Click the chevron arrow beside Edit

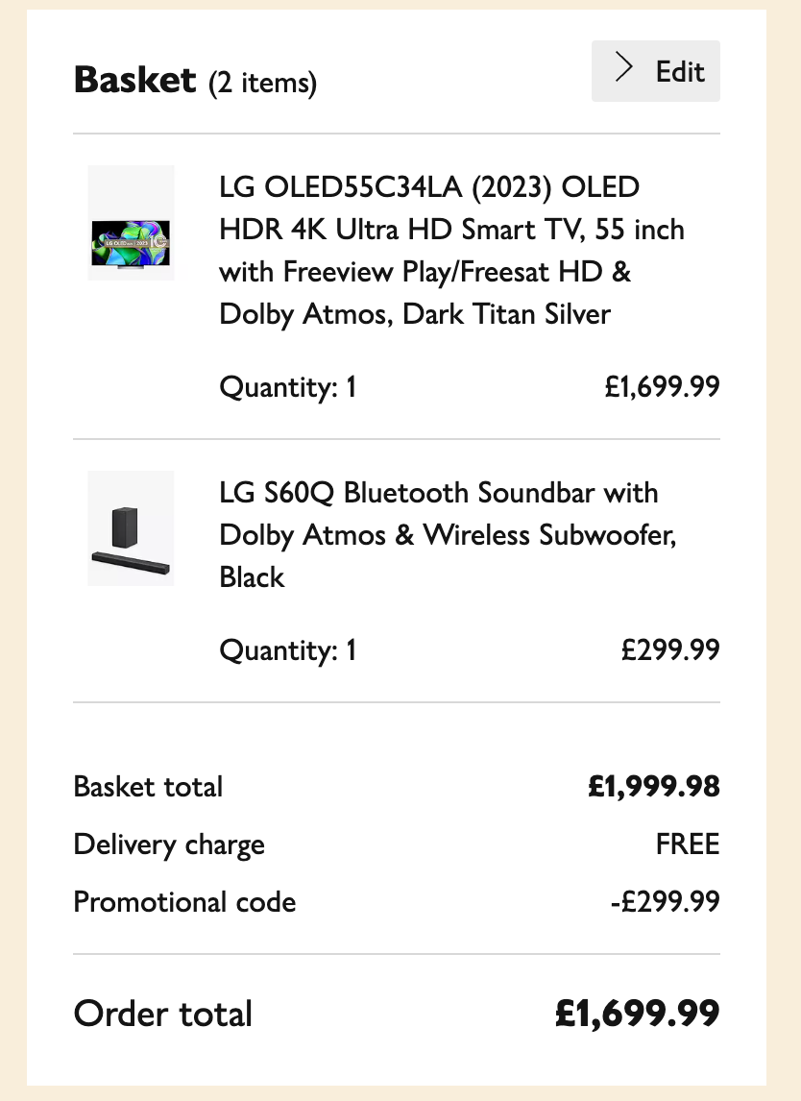tap(624, 70)
